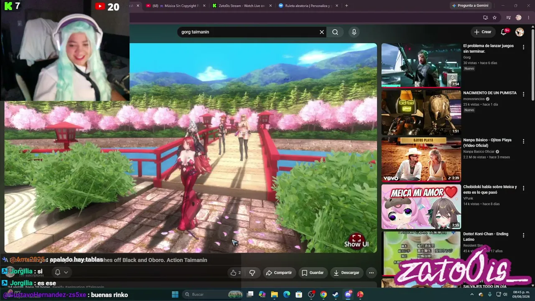Open the Chrome profile avatar
This screenshot has width=535, height=301.
pyautogui.click(x=518, y=18)
